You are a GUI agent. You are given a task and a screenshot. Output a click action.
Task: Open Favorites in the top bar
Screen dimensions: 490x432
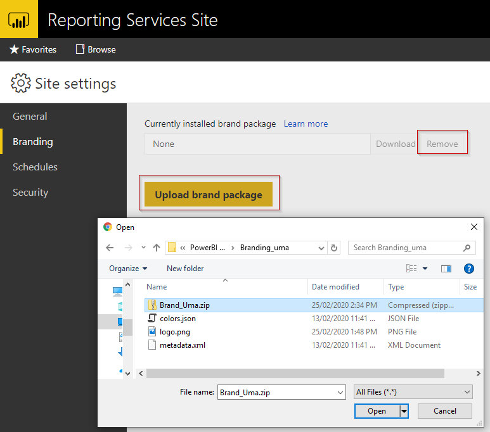[x=33, y=49]
